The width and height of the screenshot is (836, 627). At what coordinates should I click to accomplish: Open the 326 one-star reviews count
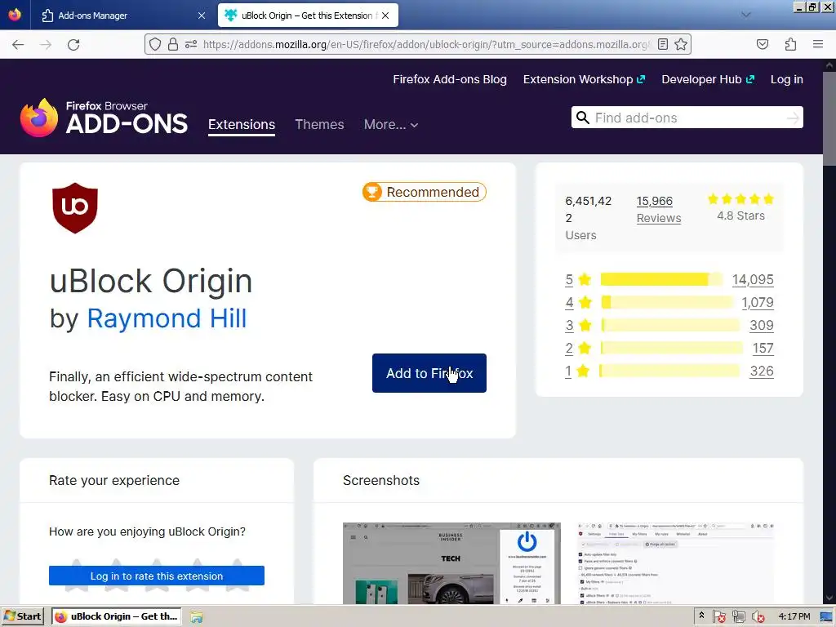coord(762,371)
